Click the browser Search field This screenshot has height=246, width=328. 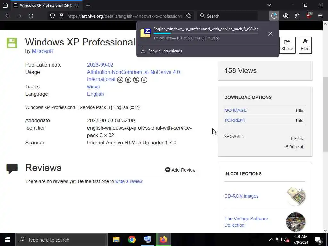point(227,16)
